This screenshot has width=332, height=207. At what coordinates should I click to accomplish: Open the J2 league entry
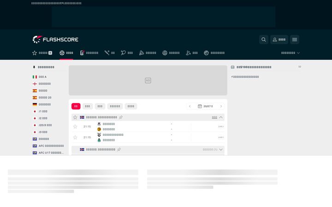tap(40, 118)
